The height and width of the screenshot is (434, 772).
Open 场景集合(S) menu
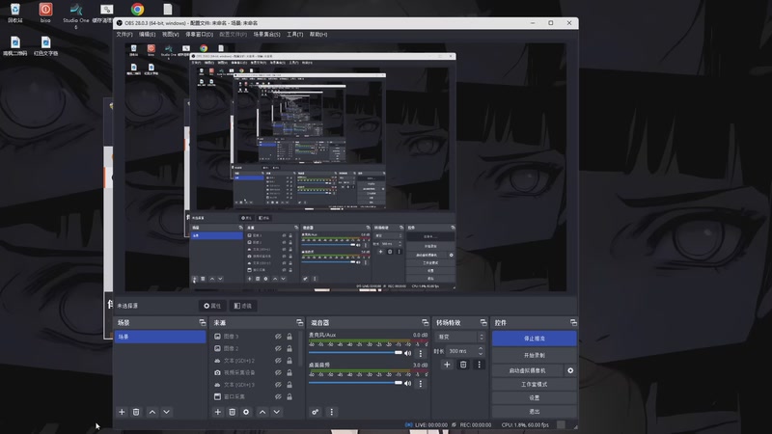point(267,35)
